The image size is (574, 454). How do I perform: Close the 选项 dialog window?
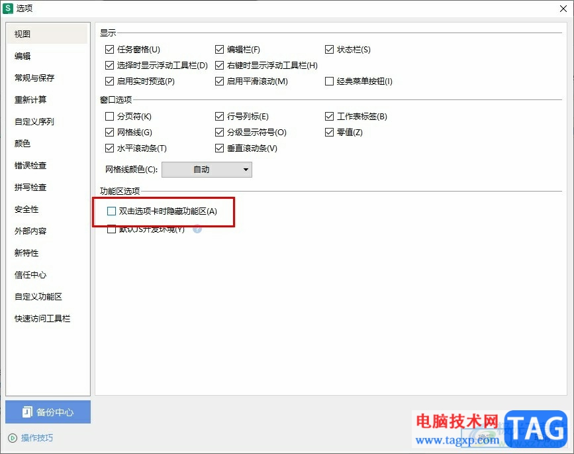[x=563, y=9]
